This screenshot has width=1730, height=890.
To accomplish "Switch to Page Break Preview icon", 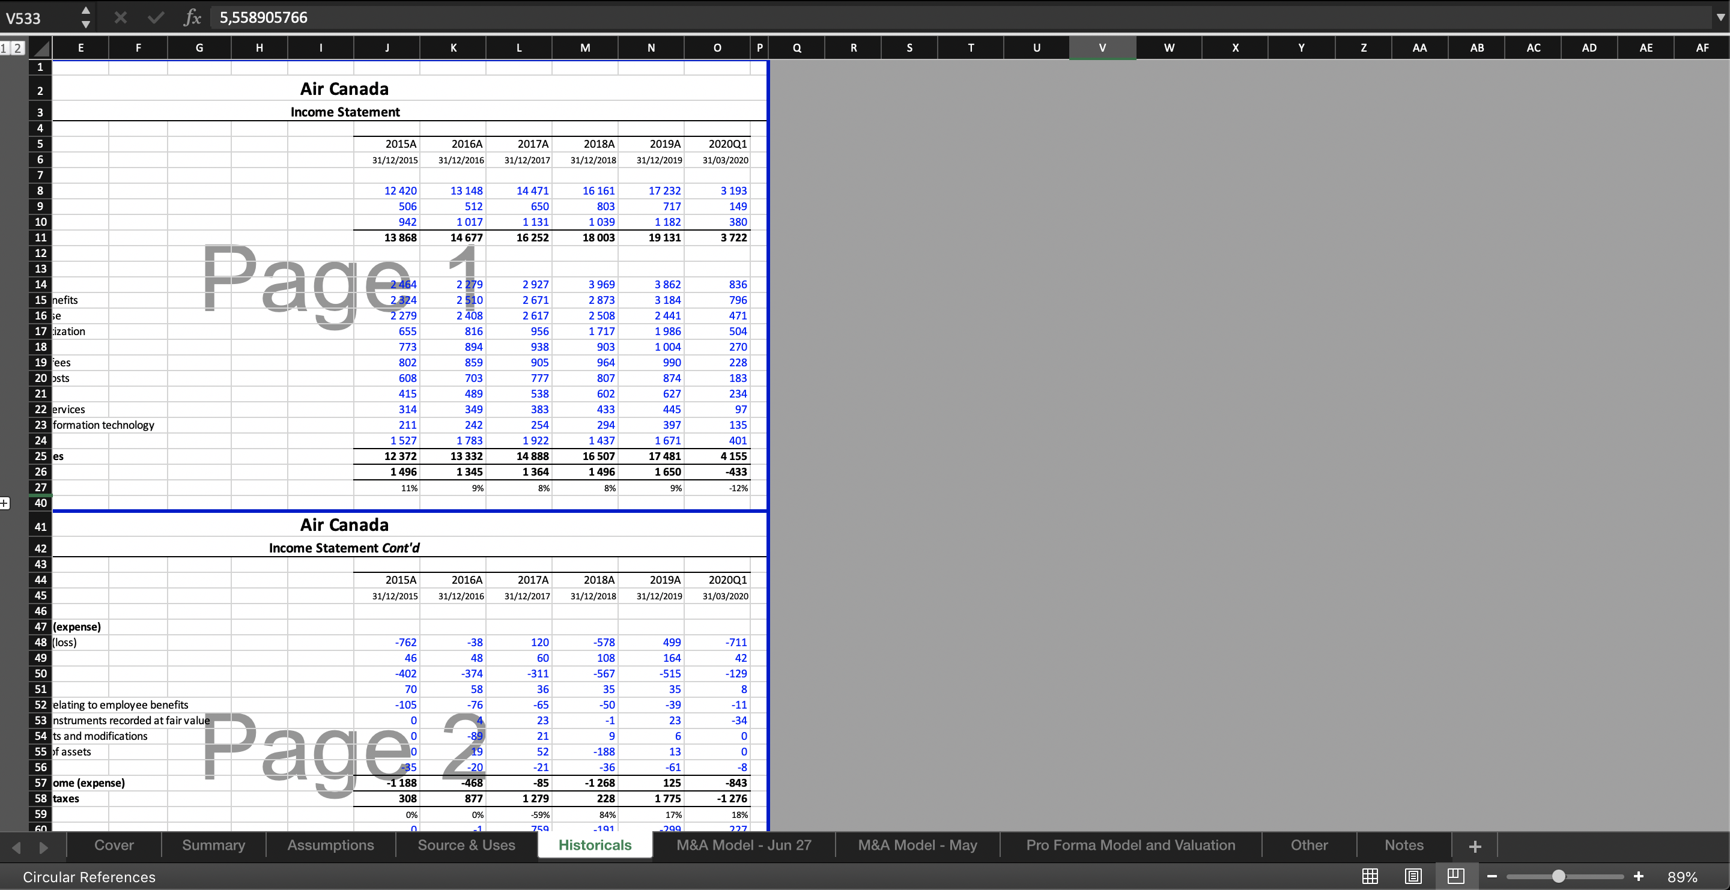I will [1455, 877].
